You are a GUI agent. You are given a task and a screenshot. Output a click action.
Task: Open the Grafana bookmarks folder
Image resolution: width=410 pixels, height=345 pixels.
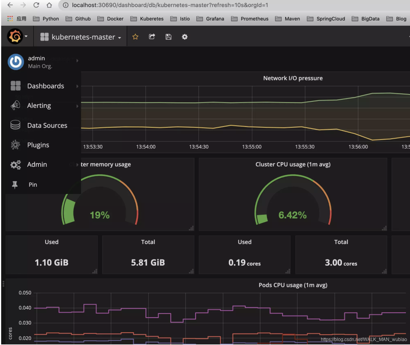[x=210, y=19]
